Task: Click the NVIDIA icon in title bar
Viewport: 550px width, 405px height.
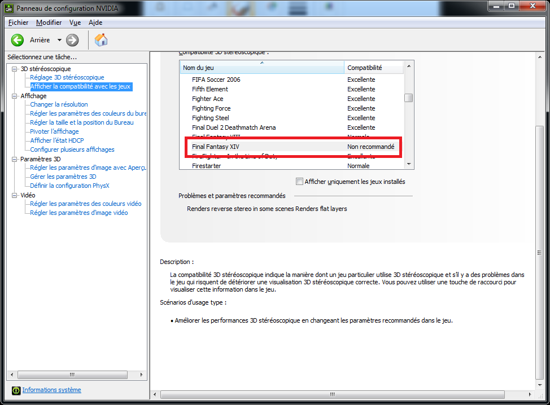Action: coord(9,8)
